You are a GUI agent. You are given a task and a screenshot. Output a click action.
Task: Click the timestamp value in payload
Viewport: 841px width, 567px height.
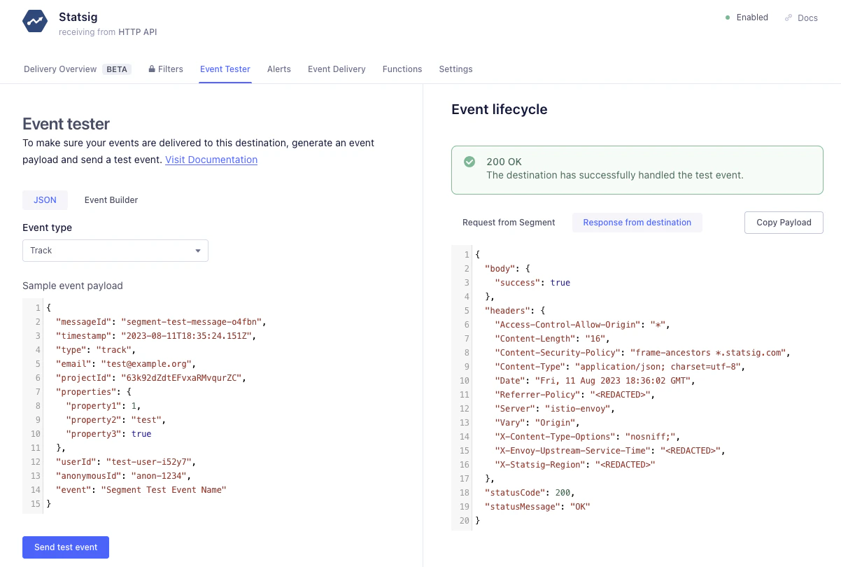[x=188, y=336]
